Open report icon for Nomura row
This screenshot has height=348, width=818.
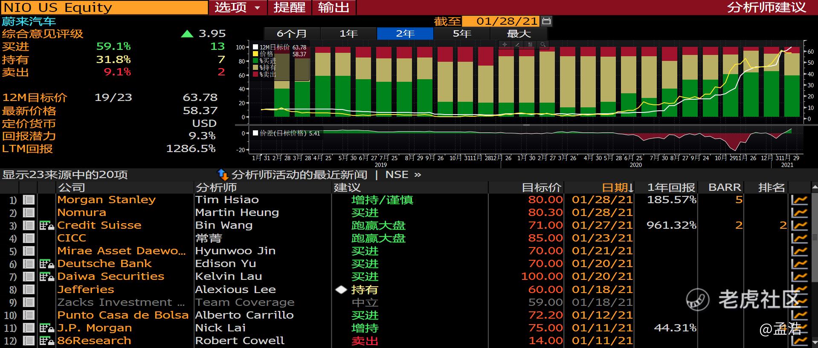coord(29,213)
